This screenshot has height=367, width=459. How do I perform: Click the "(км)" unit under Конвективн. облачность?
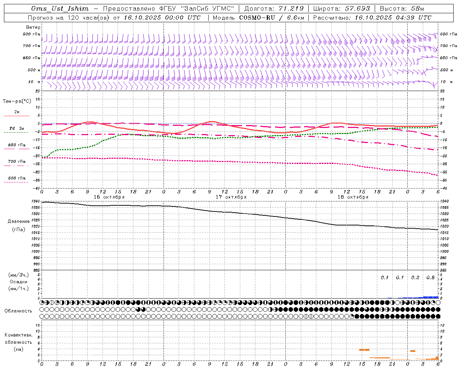(18, 349)
